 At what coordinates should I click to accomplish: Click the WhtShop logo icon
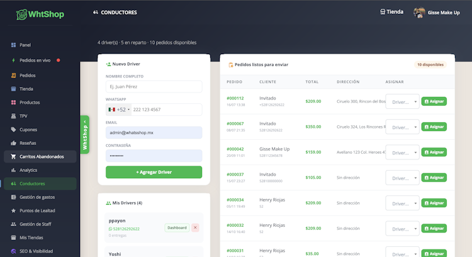pyautogui.click(x=21, y=14)
